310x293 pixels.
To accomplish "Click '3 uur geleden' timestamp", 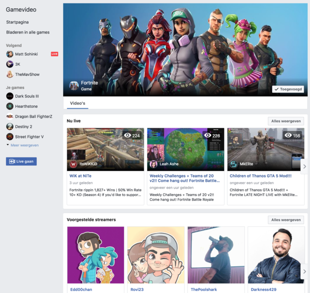I will [x=81, y=183].
